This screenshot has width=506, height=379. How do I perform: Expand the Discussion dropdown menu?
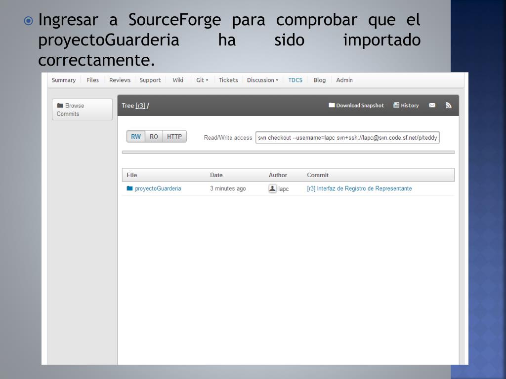click(262, 80)
